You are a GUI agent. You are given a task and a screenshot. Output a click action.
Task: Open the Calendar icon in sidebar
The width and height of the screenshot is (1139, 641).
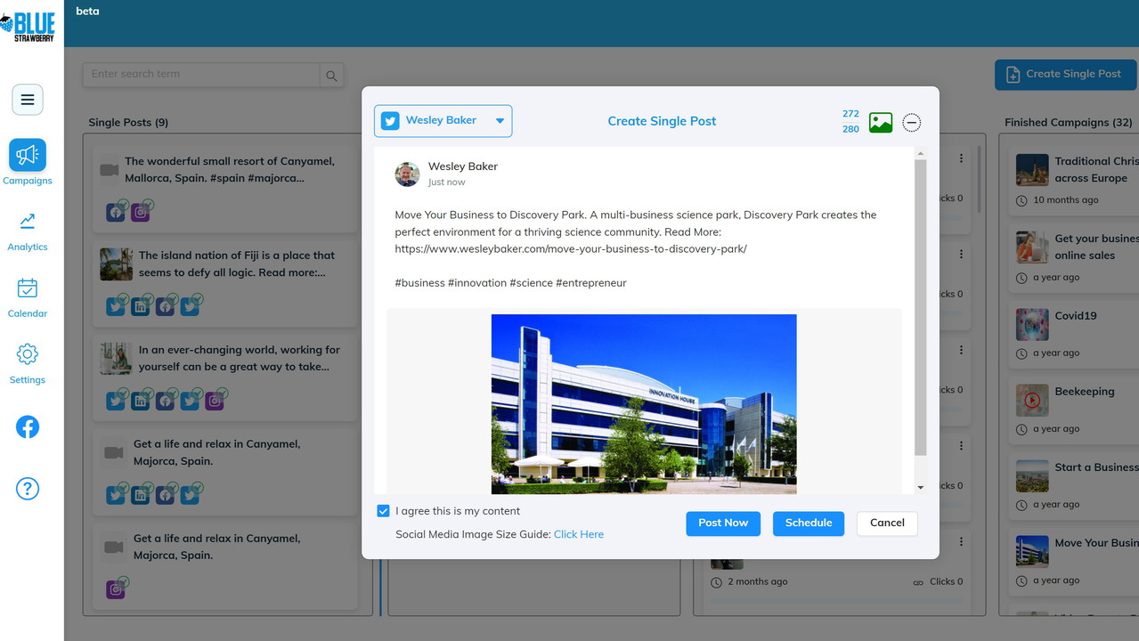tap(28, 288)
